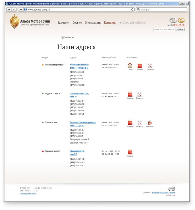Click the browser forward arrow button
Viewport: 195px width, 210px height.
(14, 9)
